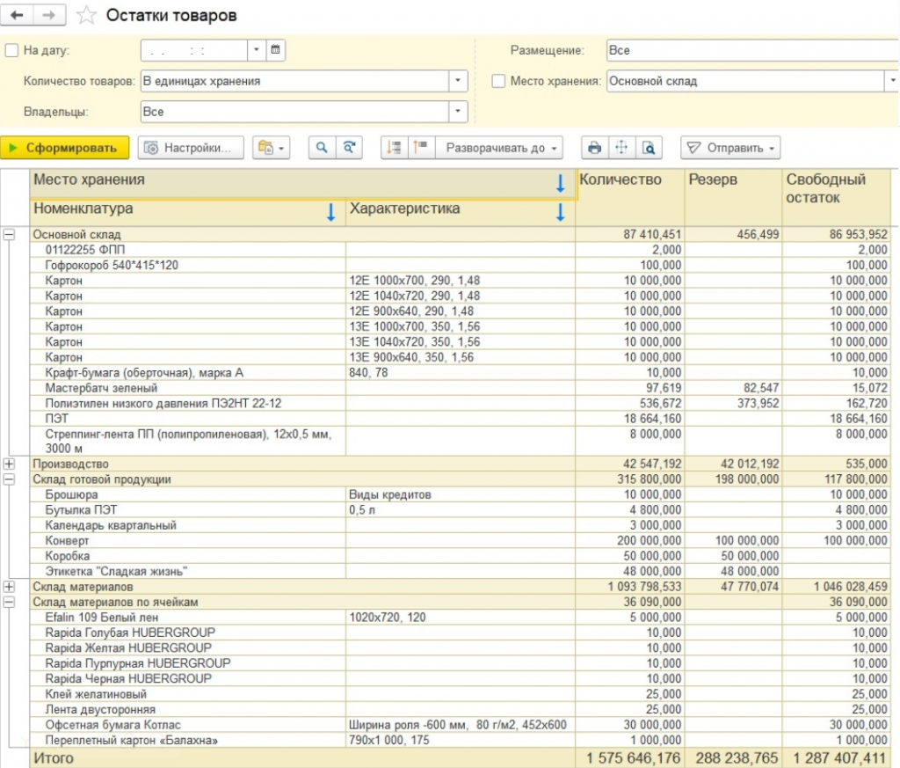Image resolution: width=900 pixels, height=768 pixels.
Task: Select Крафт-бумага (оберточная), марка А row
Action: [x=459, y=372]
